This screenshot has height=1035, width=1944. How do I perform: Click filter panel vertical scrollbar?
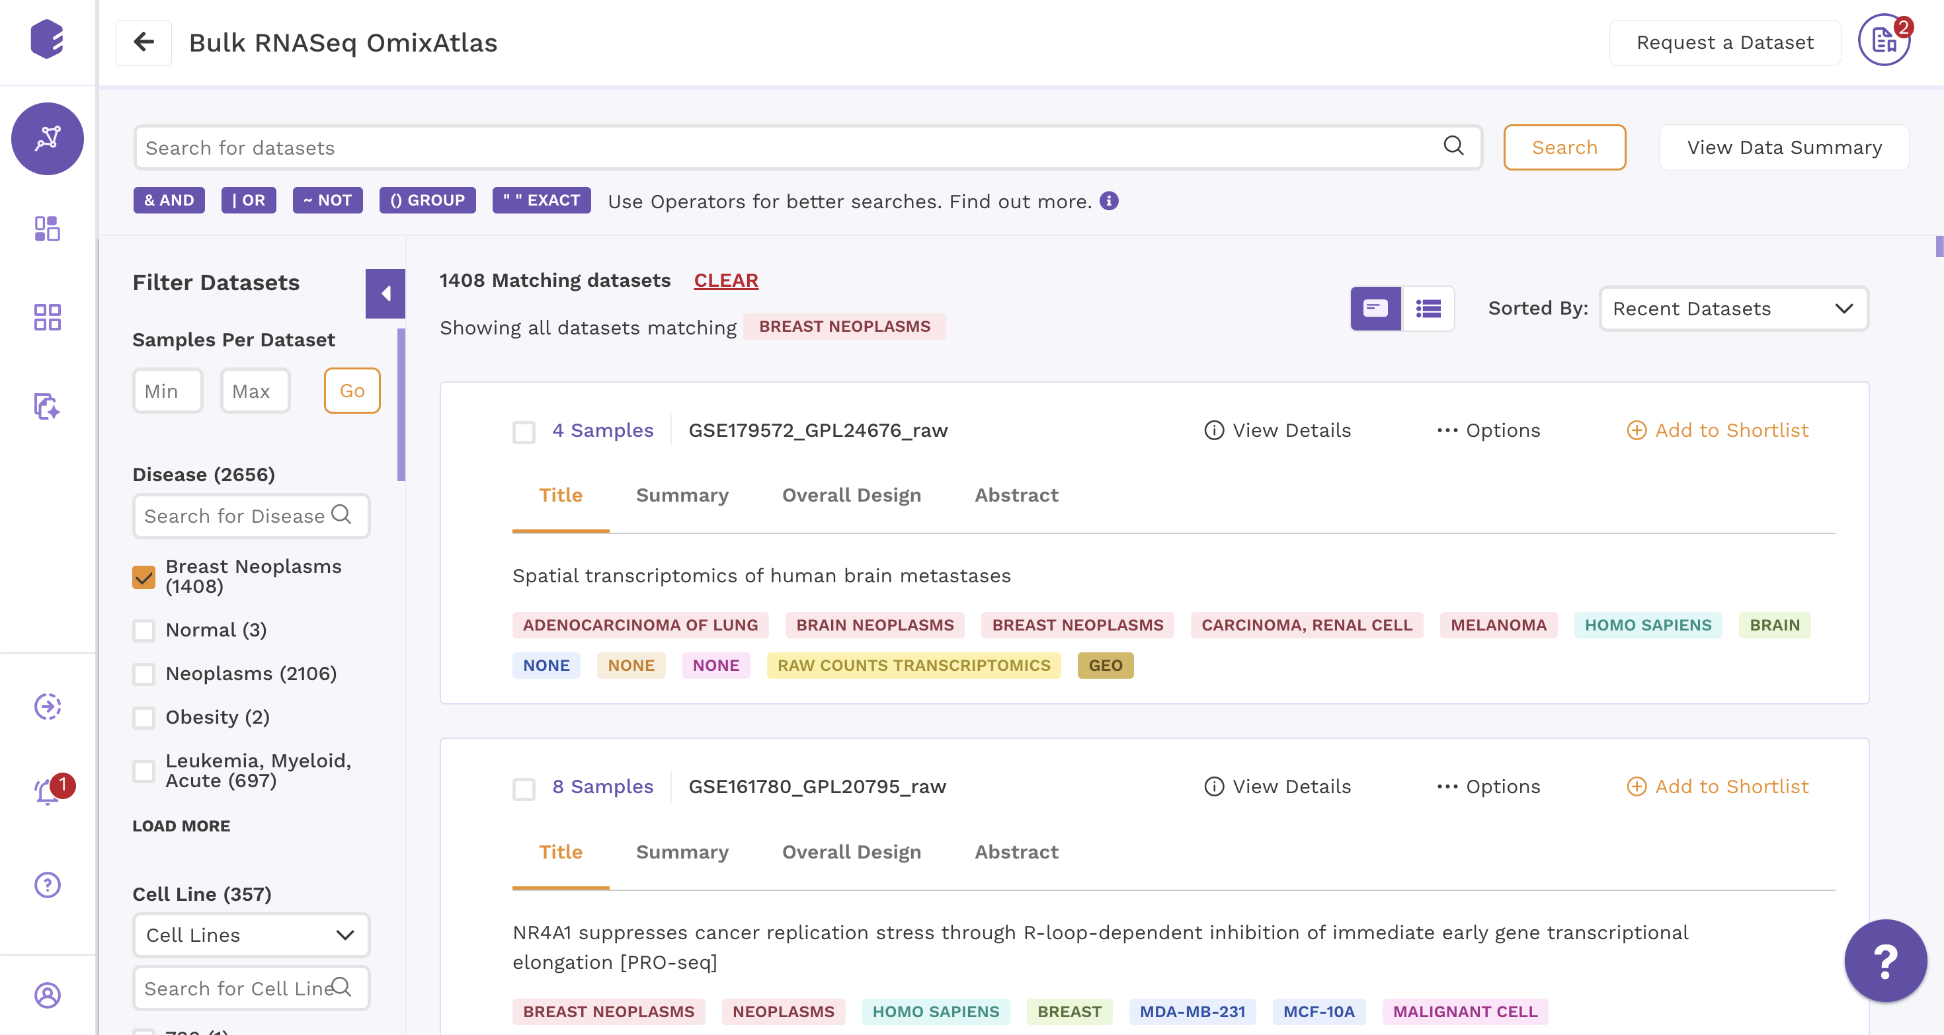[401, 405]
